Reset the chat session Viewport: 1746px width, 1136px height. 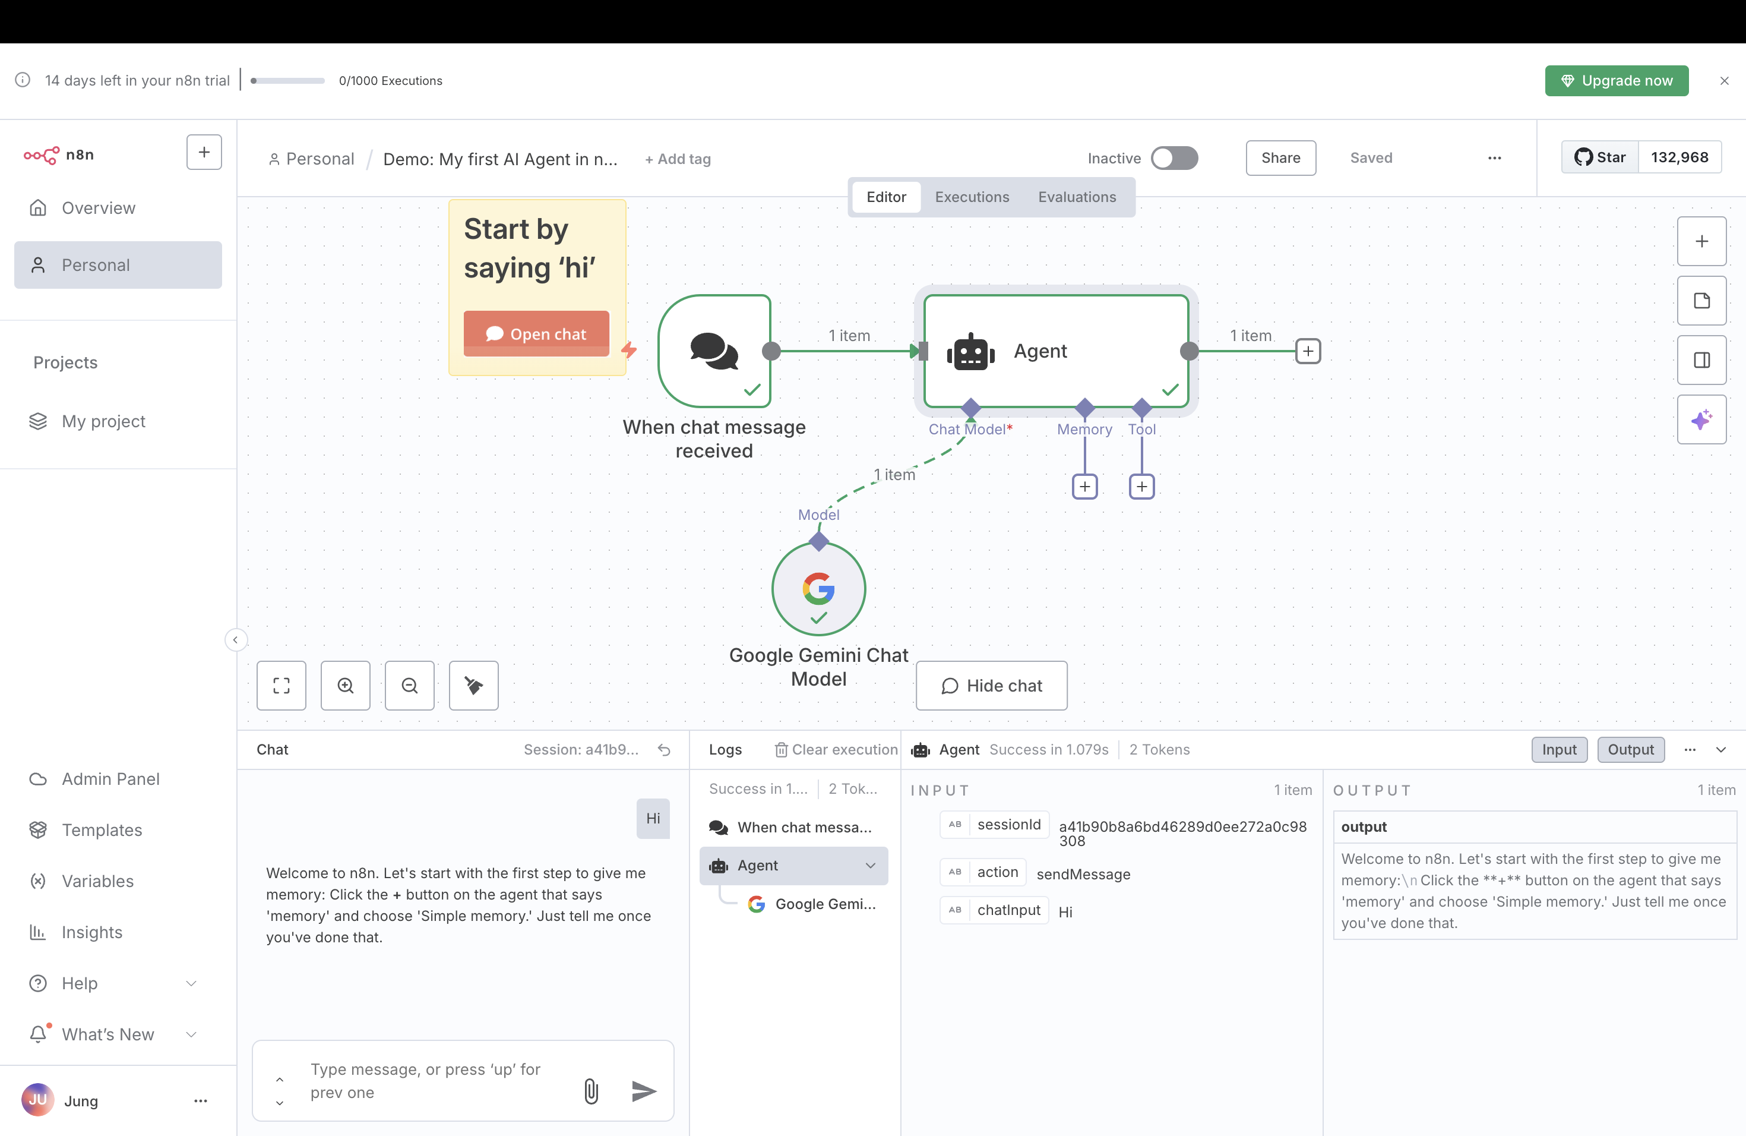point(664,749)
